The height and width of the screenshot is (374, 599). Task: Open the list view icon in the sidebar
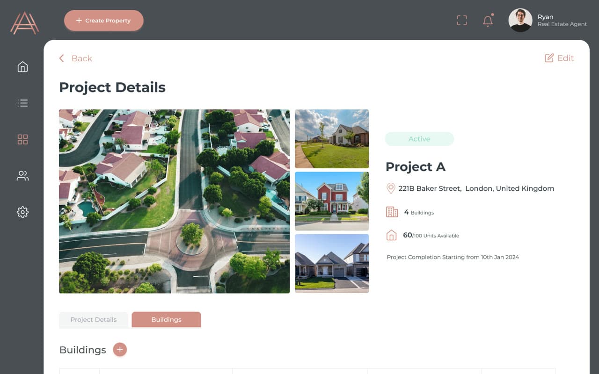pos(22,103)
